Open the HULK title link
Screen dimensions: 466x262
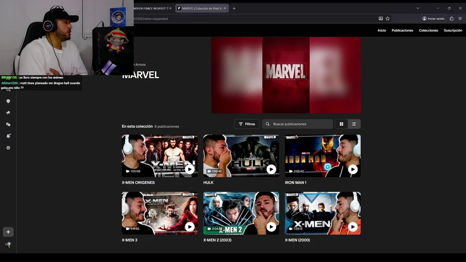[x=208, y=183]
